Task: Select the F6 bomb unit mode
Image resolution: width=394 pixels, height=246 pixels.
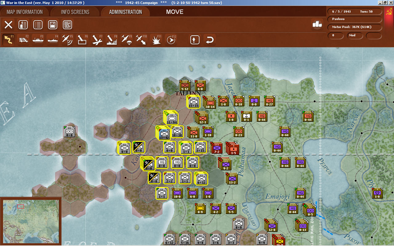Action: [82, 40]
